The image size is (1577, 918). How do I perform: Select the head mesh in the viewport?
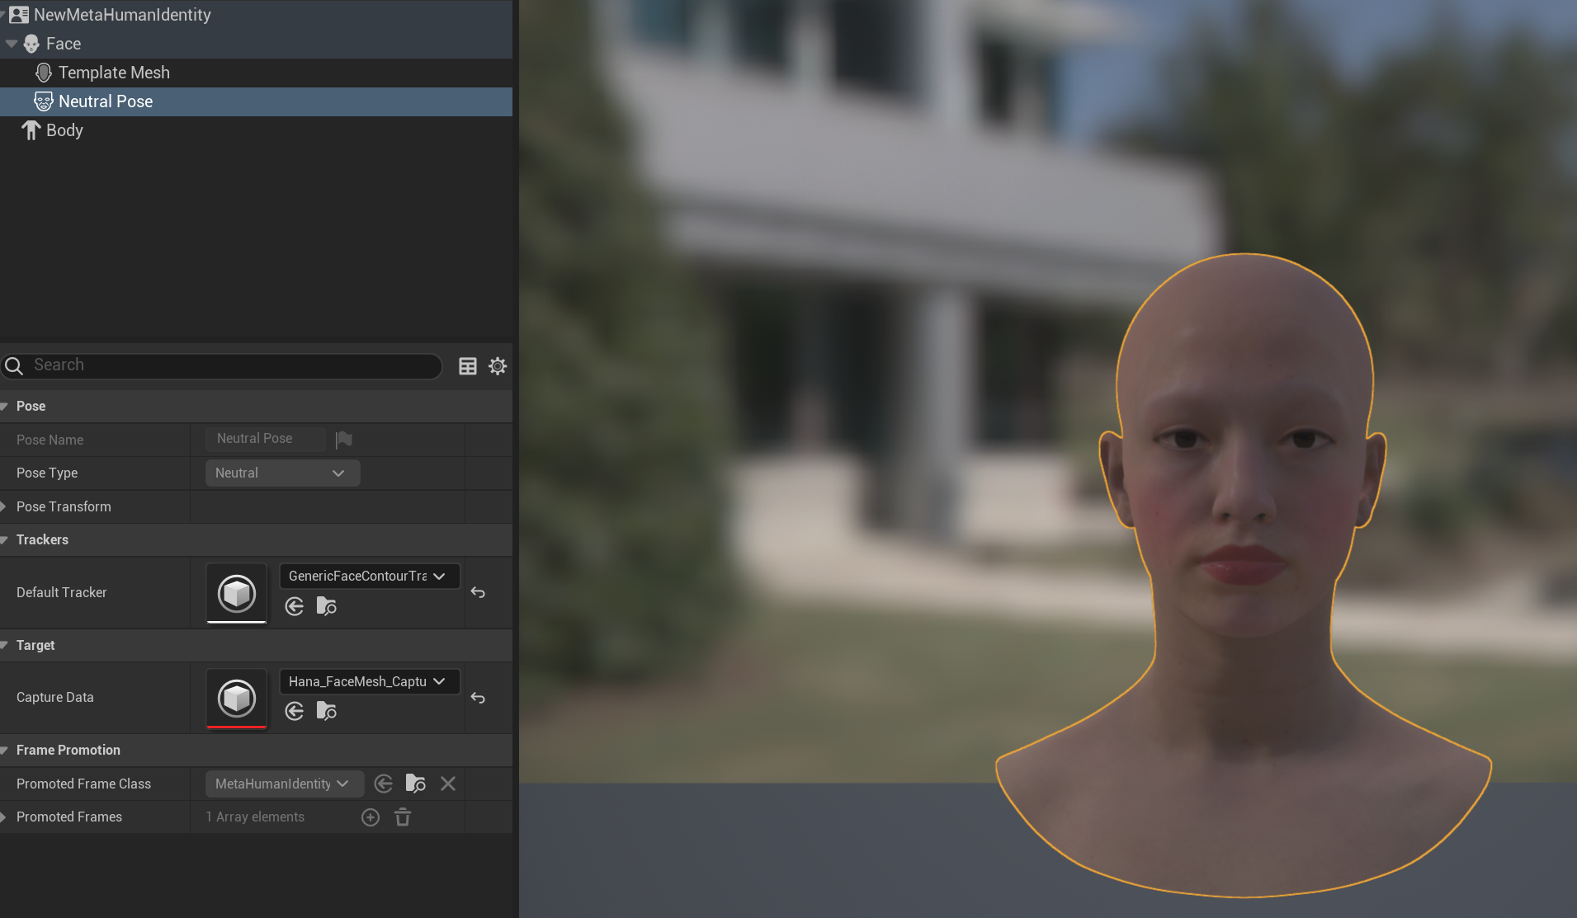point(1244,575)
